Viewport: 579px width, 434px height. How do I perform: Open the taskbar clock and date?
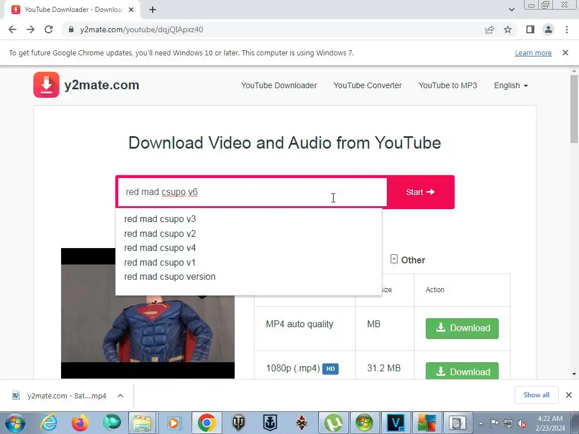pos(550,423)
